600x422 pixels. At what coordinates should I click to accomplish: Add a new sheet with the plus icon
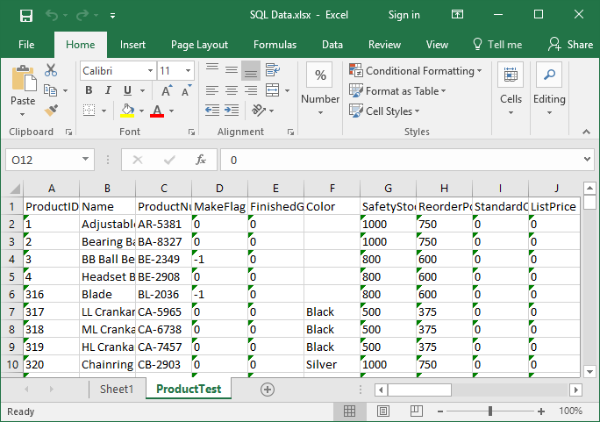(268, 389)
